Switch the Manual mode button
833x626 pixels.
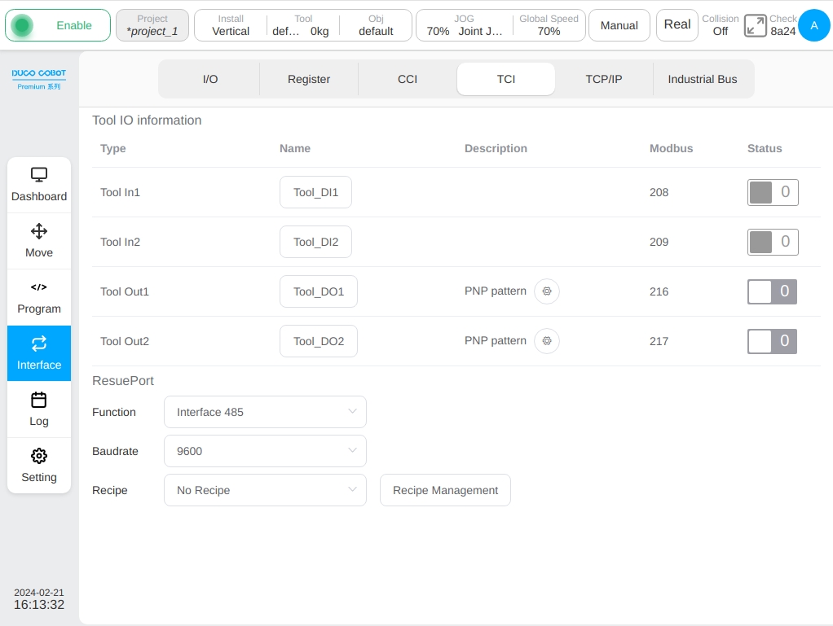[x=619, y=25]
